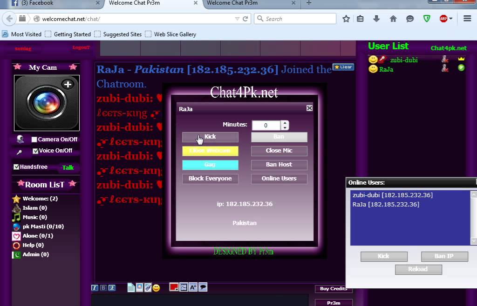
Task: Close the RaJa moderation dialog
Action: pos(309,108)
